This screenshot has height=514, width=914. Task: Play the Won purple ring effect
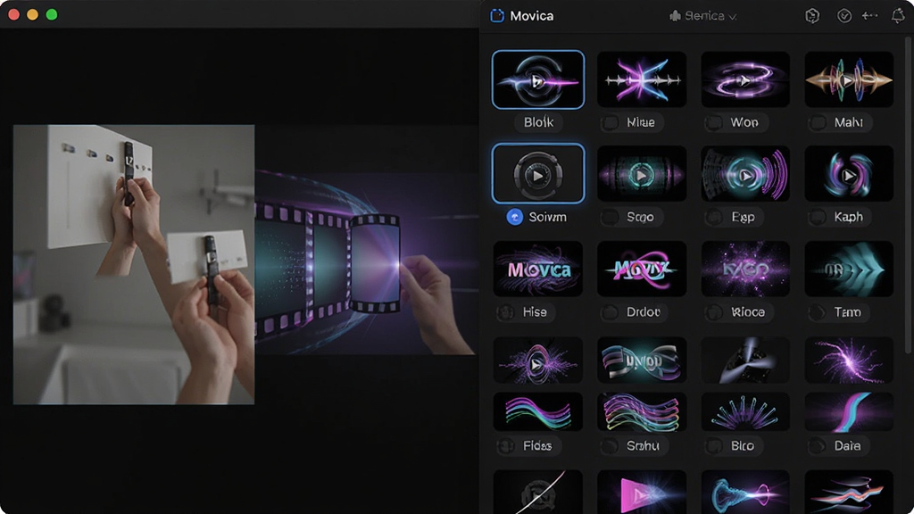(x=744, y=79)
